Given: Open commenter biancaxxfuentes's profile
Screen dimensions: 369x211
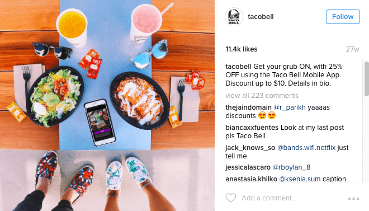Looking at the screenshot, I should pos(252,128).
